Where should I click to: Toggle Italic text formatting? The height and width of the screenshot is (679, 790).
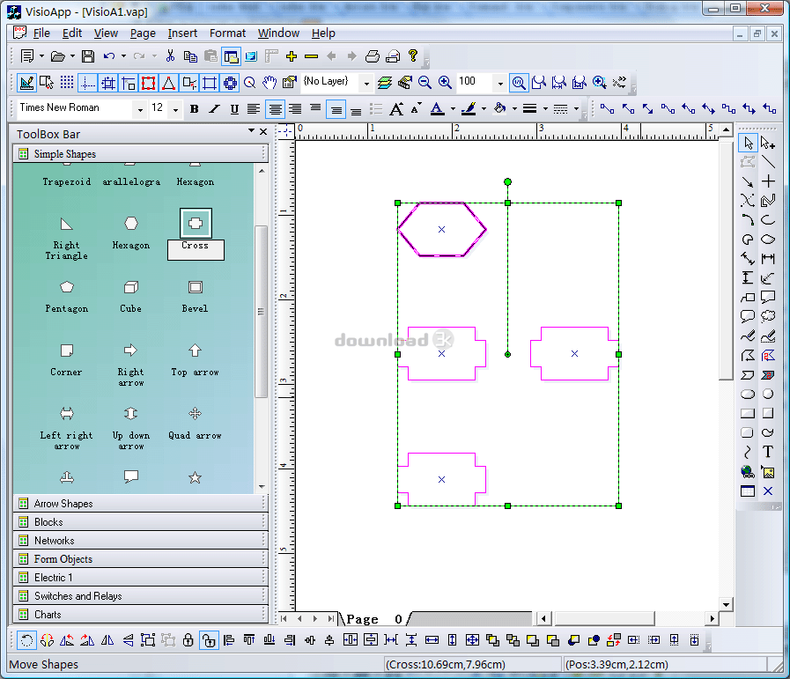[214, 109]
